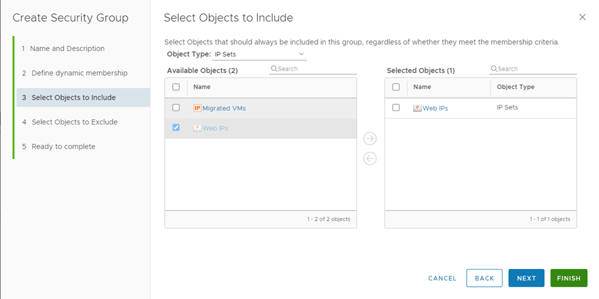Click the search magnifier above Available Objects

273,69
